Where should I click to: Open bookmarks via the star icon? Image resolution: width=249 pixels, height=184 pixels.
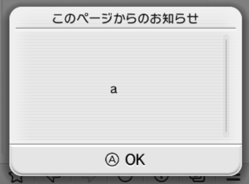(16, 178)
